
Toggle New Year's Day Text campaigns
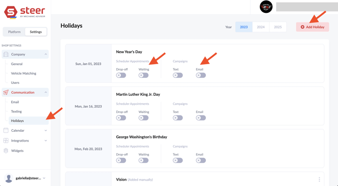(178, 75)
